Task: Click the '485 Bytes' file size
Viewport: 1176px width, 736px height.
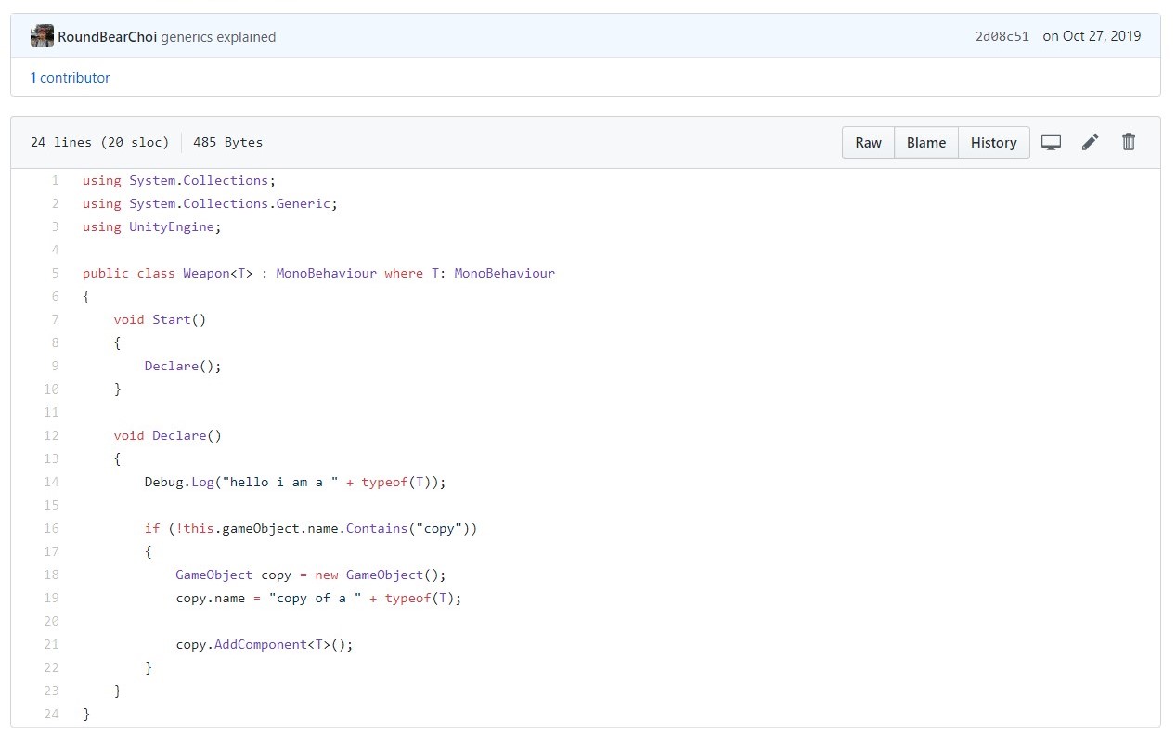Action: tap(227, 142)
